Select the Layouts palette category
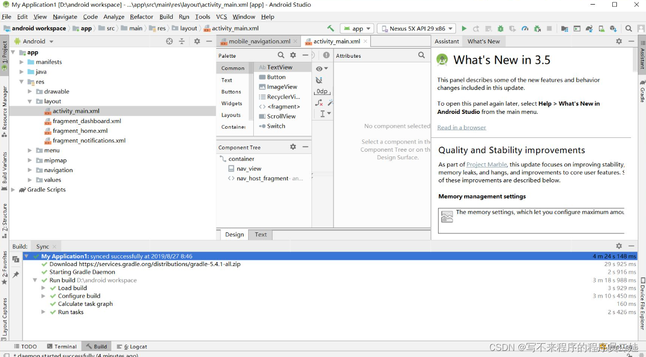This screenshot has height=357, width=646. point(231,115)
